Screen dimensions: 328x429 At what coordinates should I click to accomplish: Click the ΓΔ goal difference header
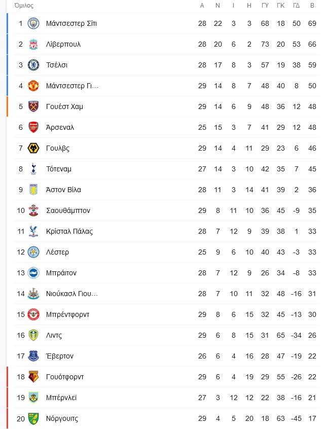[x=296, y=6]
